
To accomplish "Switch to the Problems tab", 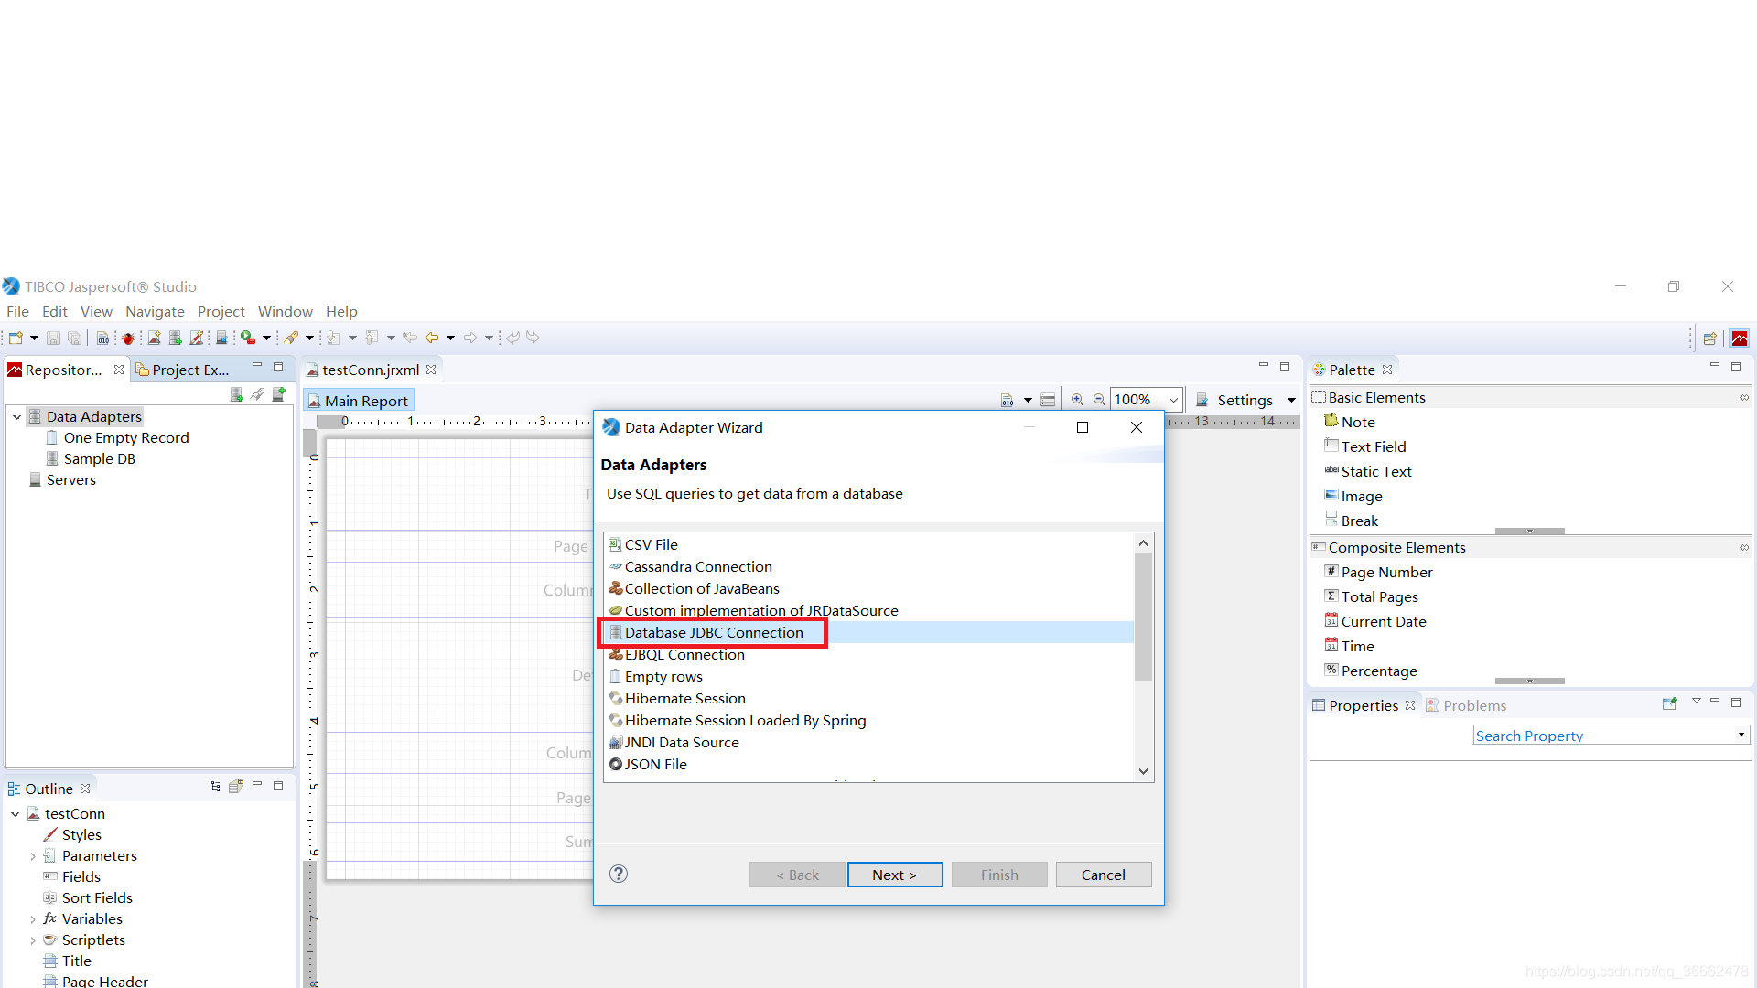I will coord(1465,705).
